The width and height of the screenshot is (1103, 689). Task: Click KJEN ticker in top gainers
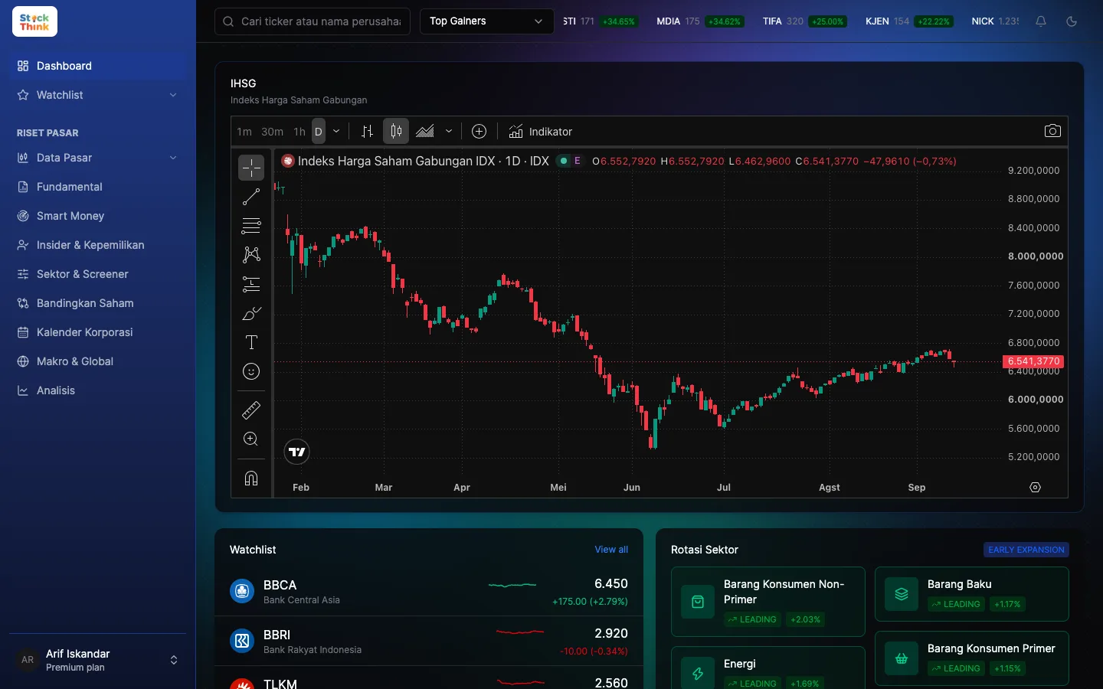coord(908,21)
